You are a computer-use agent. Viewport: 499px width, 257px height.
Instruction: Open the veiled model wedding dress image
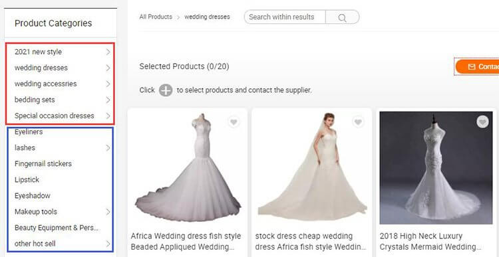(312, 167)
